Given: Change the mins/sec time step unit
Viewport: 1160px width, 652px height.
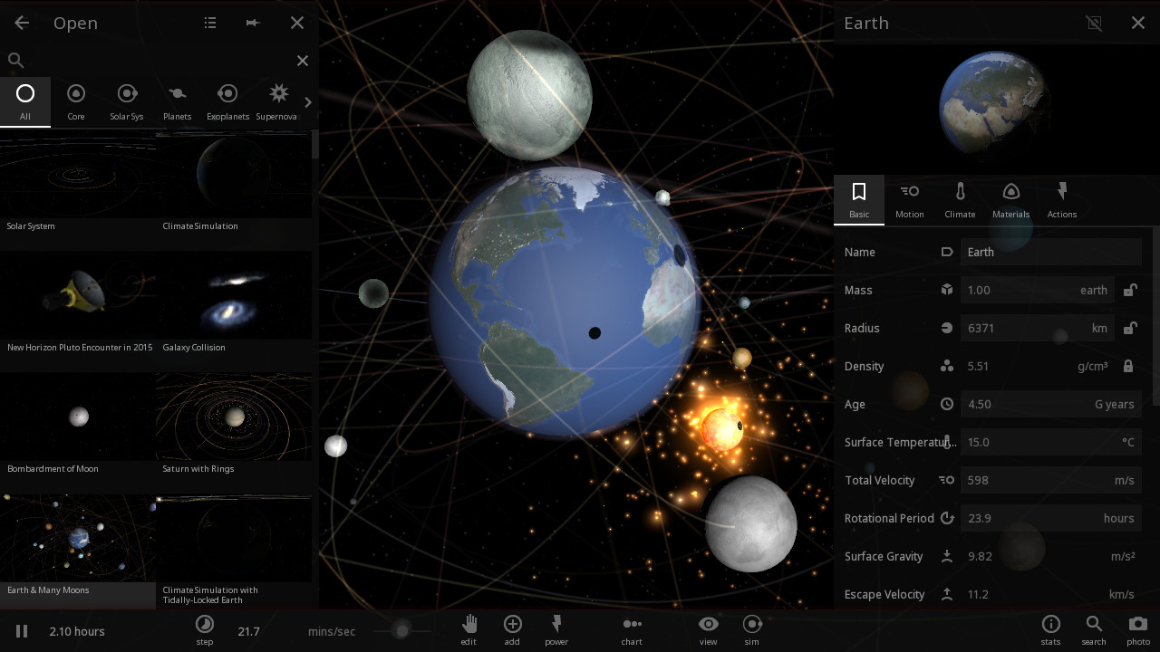Looking at the screenshot, I should (332, 631).
